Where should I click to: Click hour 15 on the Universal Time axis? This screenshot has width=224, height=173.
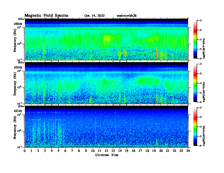(127, 151)
